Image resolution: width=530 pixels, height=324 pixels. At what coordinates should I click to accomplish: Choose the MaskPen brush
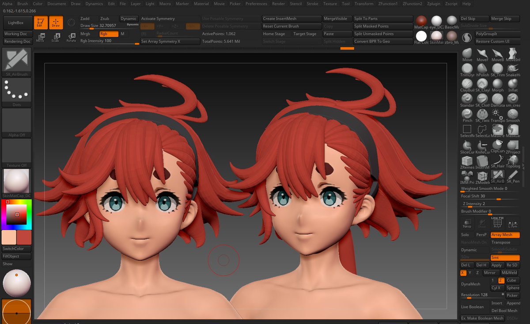point(497,131)
